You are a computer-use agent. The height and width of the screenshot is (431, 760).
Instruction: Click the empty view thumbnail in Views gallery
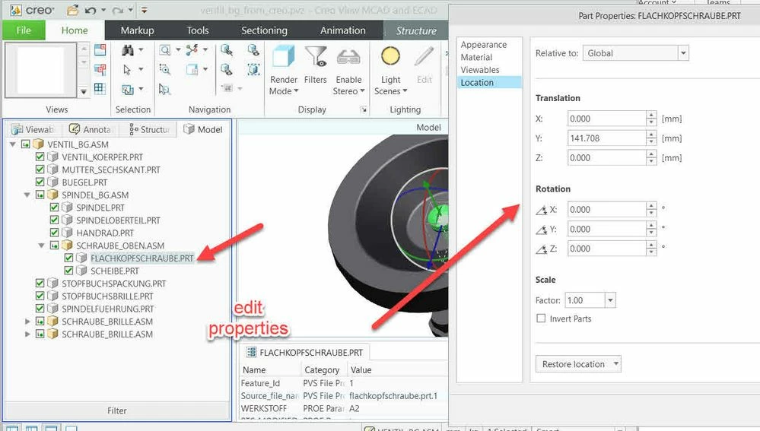click(40, 70)
